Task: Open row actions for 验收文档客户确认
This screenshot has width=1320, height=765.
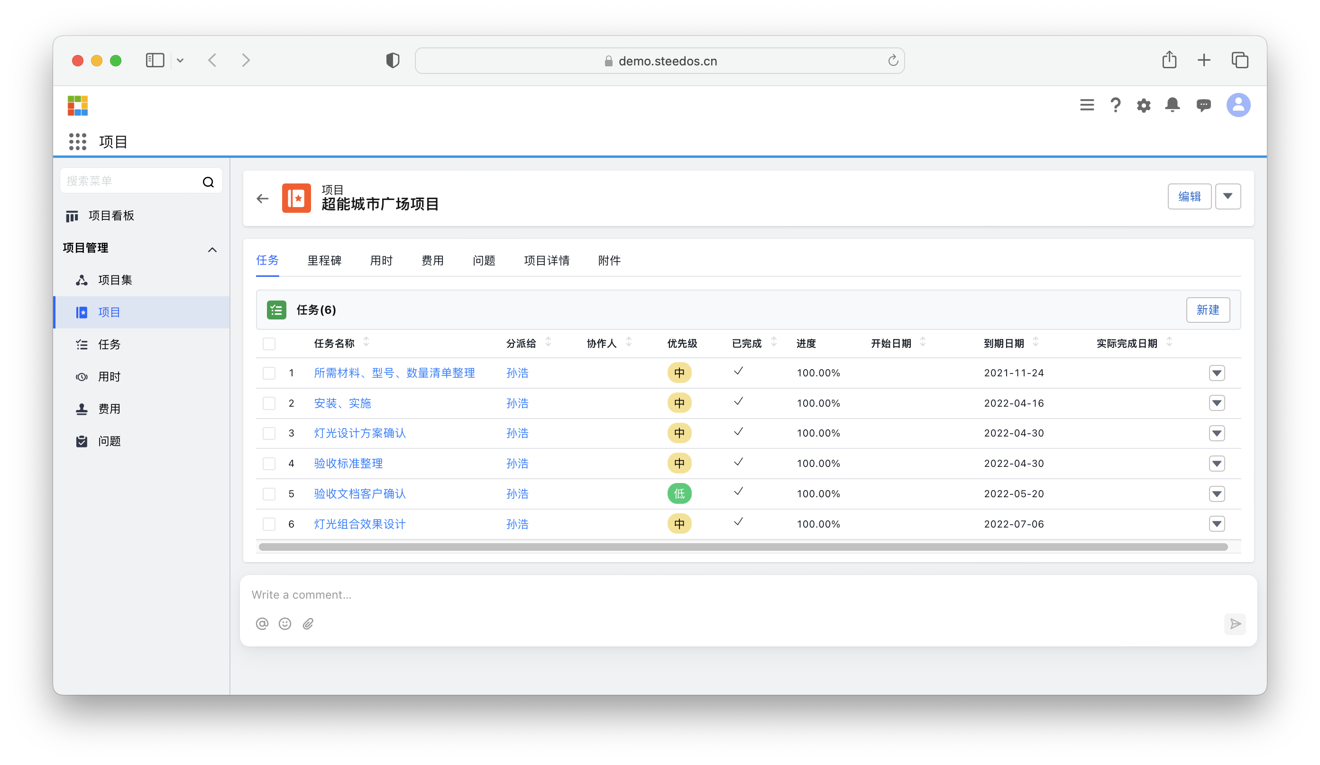Action: coord(1216,494)
